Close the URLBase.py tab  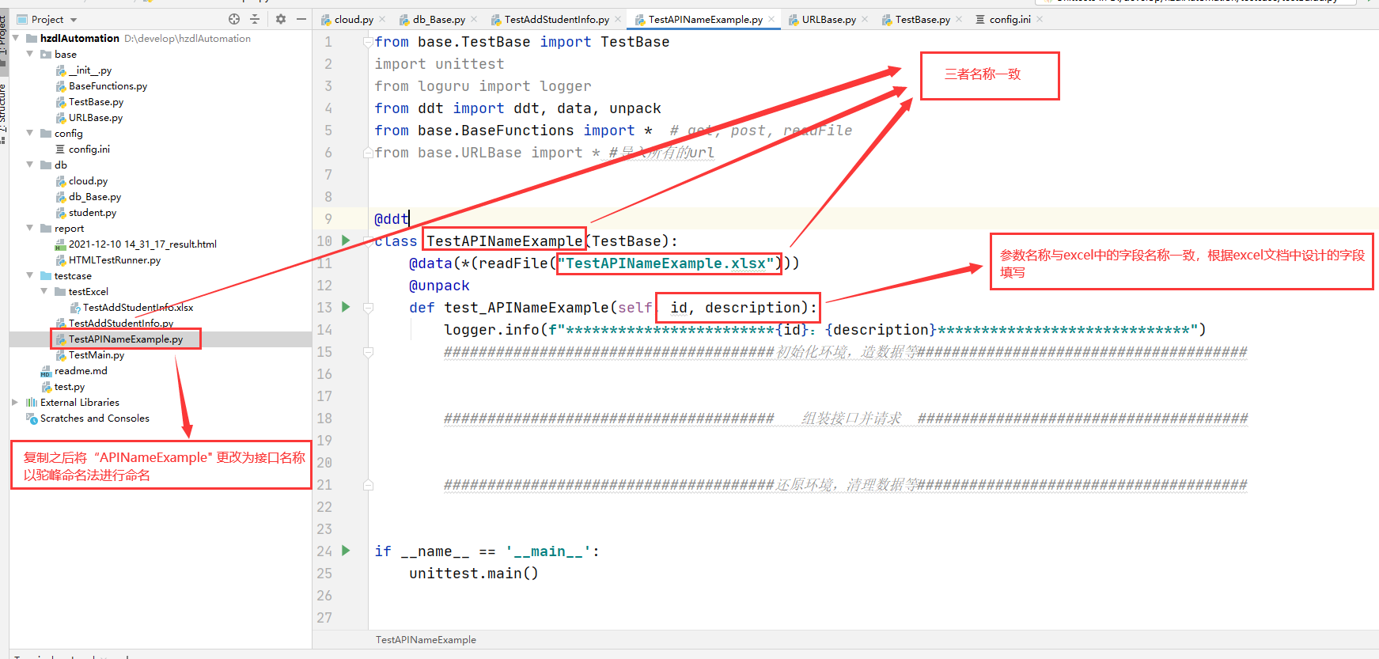865,20
